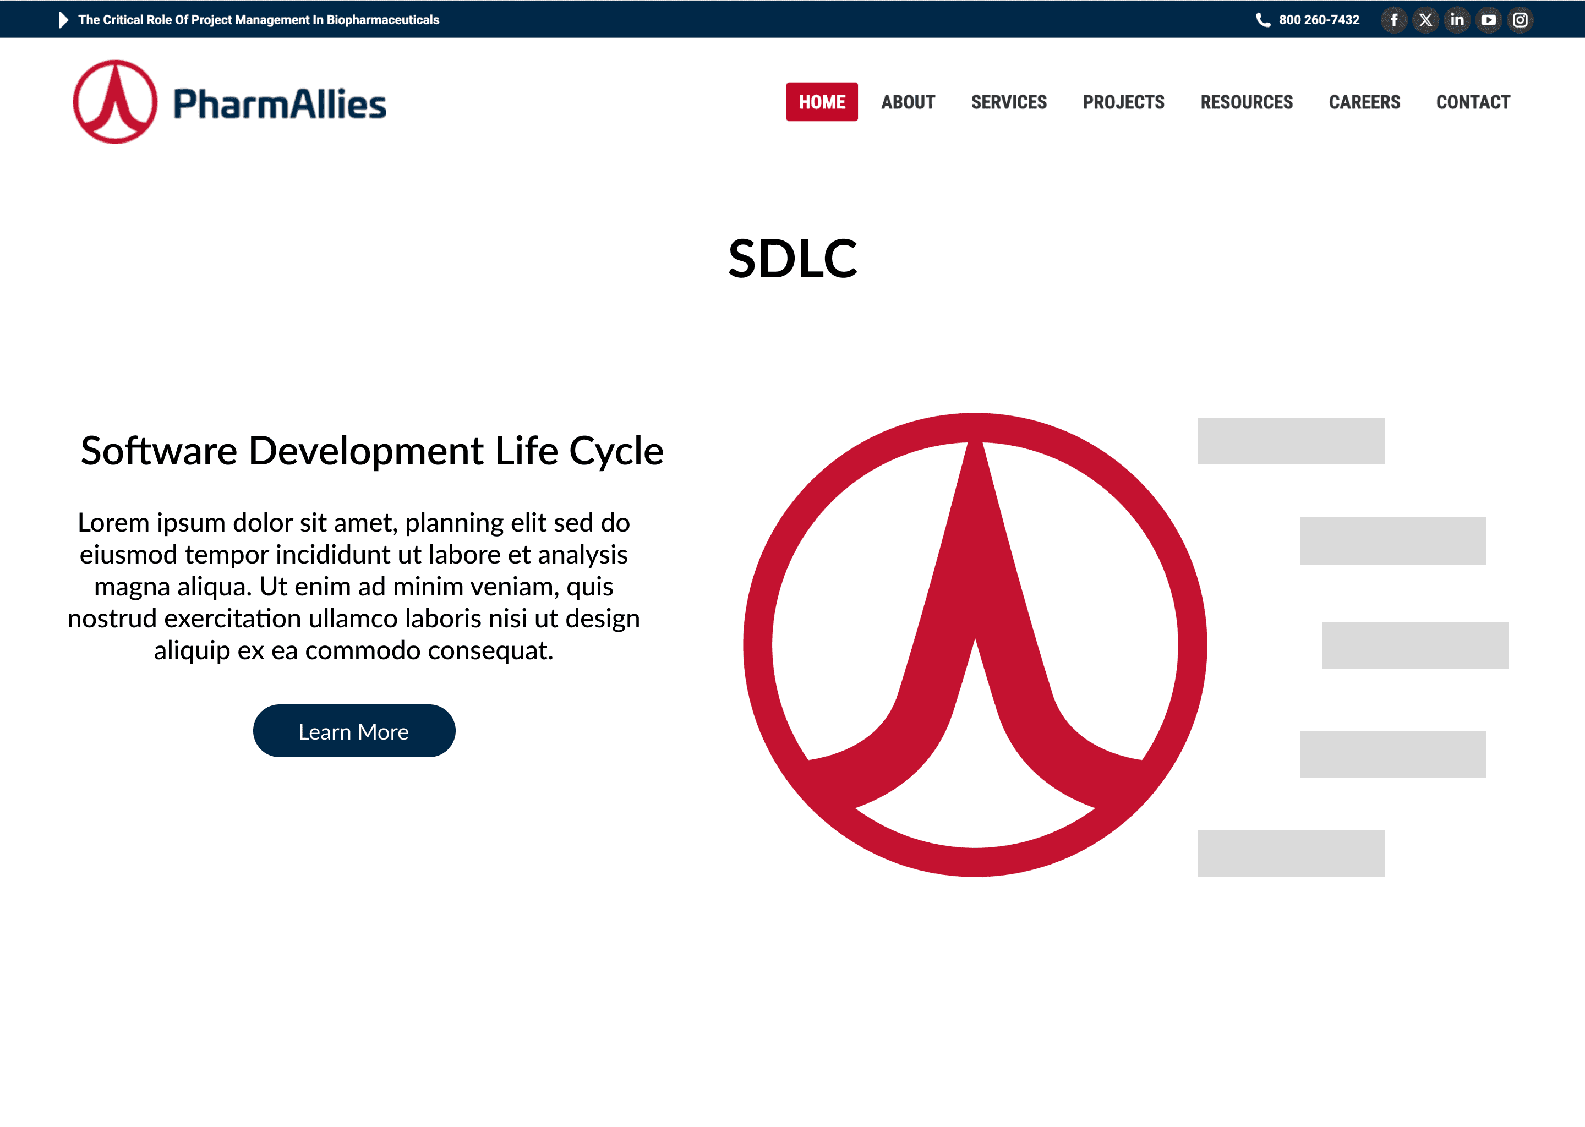Open the X (Twitter) social icon
The image size is (1585, 1127).
click(1425, 20)
